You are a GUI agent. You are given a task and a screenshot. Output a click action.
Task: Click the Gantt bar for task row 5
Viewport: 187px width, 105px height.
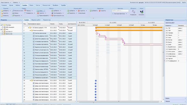click(x=114, y=39)
